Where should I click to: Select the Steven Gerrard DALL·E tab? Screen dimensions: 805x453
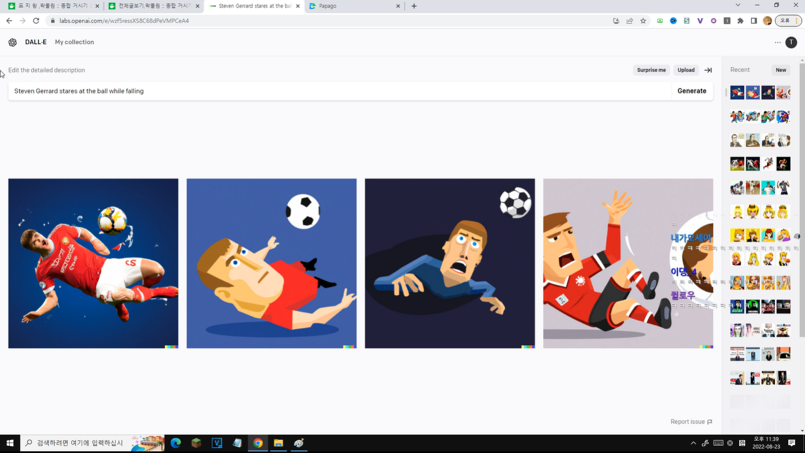click(x=254, y=6)
